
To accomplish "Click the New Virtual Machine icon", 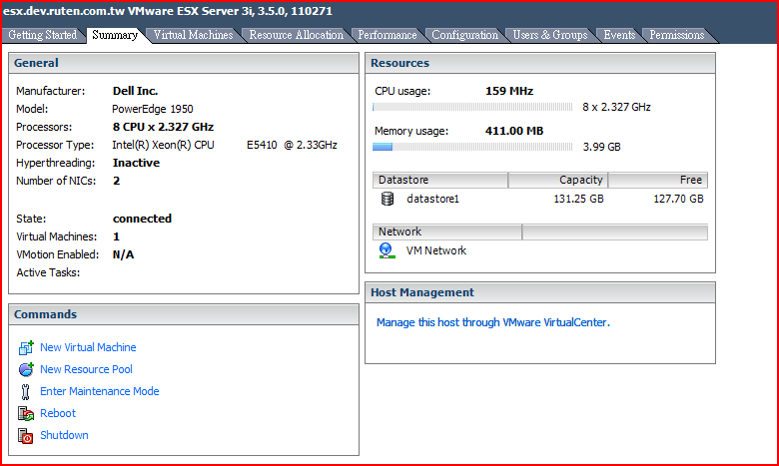I will coord(26,348).
